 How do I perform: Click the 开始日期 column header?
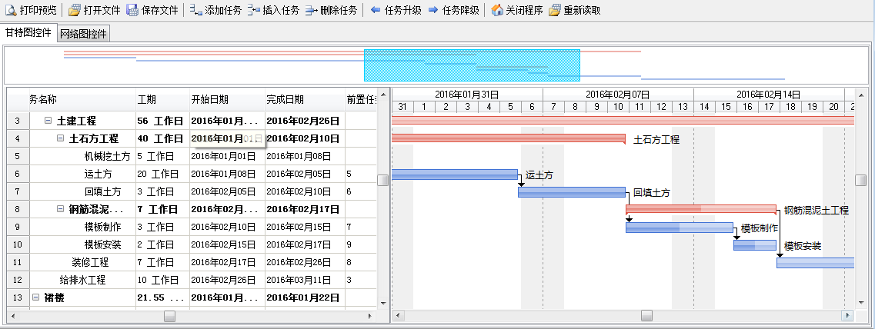(x=209, y=100)
